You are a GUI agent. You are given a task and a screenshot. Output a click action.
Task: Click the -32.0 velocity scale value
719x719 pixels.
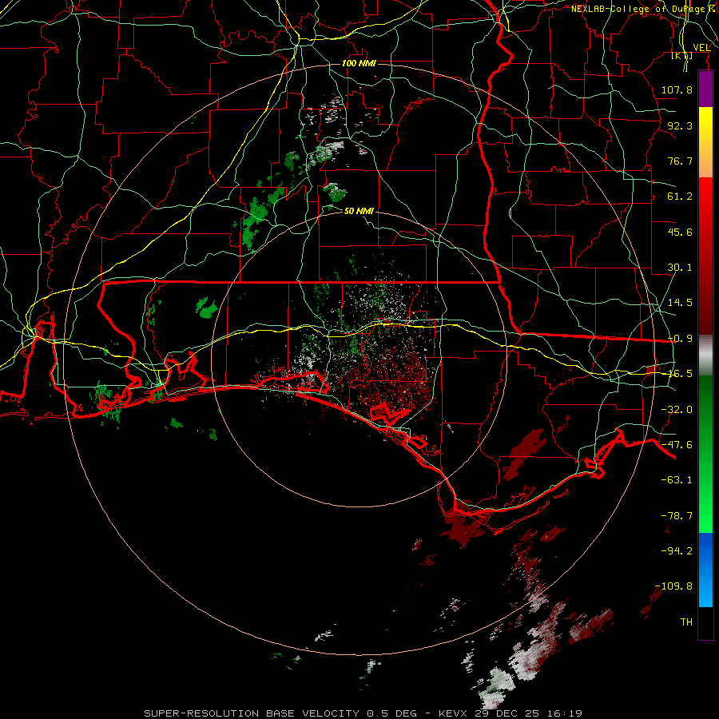click(677, 410)
